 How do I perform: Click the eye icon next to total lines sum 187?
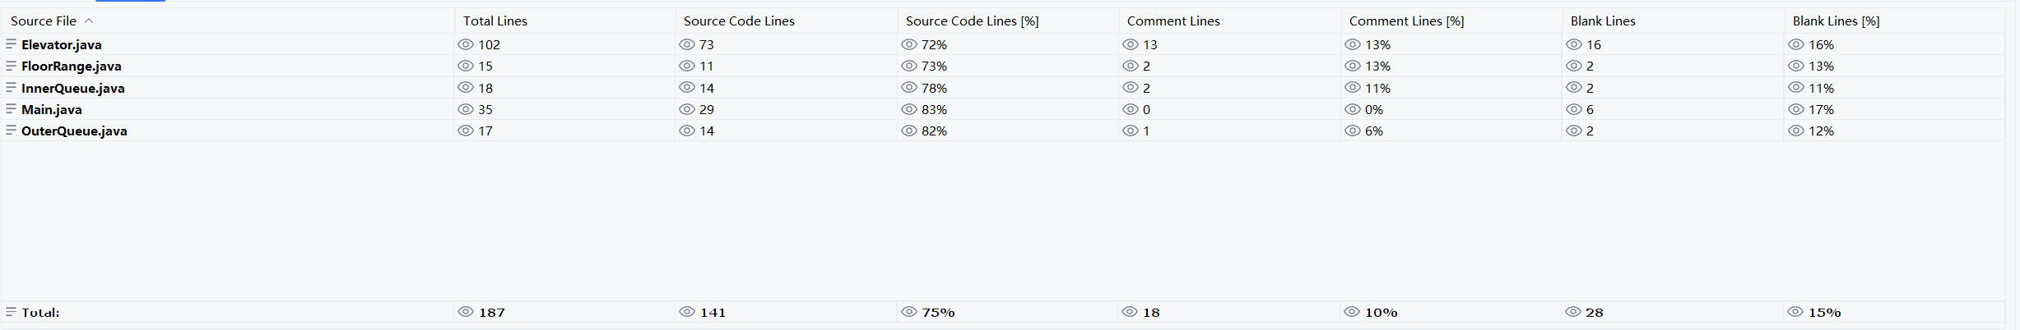(466, 312)
